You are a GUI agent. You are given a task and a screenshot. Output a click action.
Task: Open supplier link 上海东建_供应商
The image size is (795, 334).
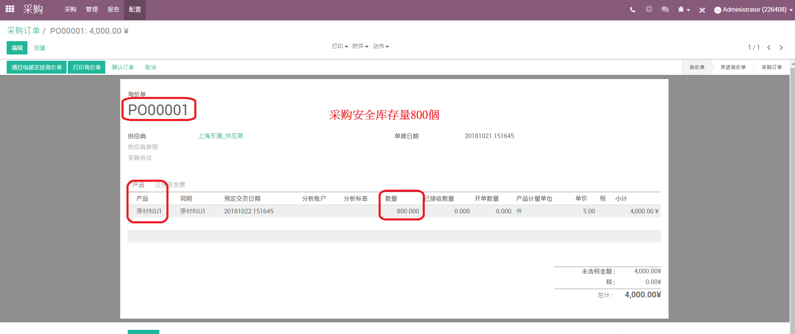click(221, 136)
